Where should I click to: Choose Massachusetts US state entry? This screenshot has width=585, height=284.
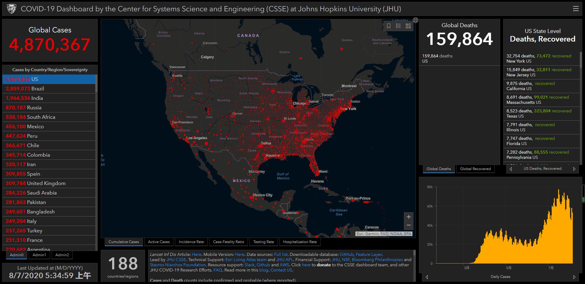pos(542,100)
